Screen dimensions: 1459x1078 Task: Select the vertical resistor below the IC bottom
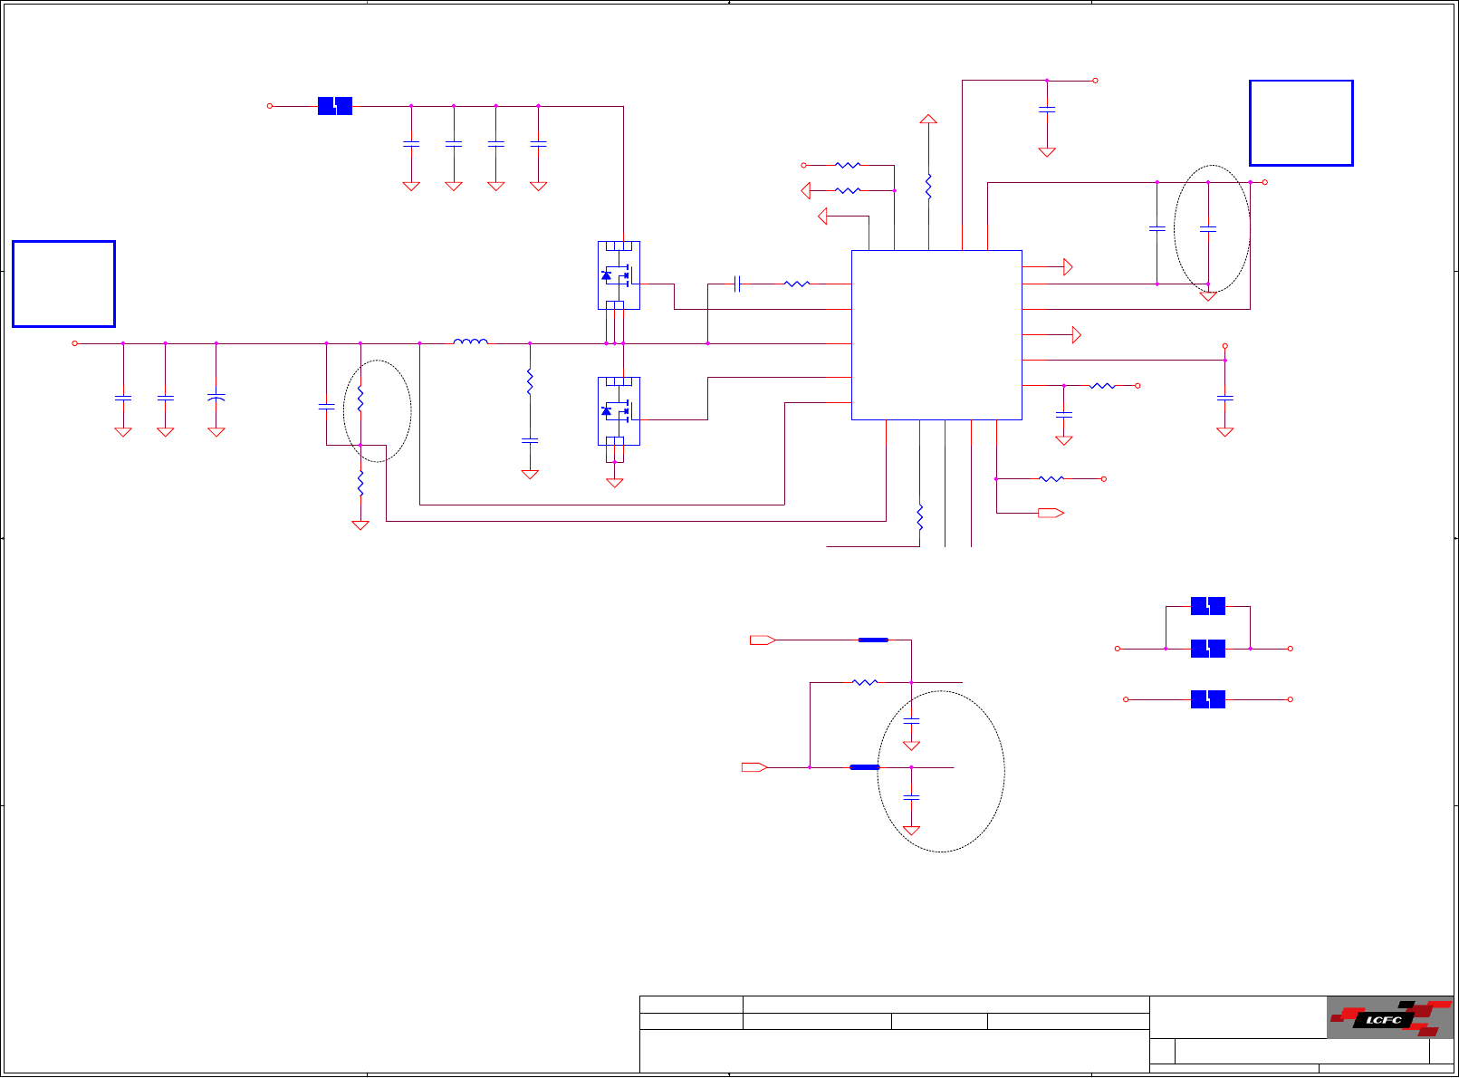click(x=920, y=517)
